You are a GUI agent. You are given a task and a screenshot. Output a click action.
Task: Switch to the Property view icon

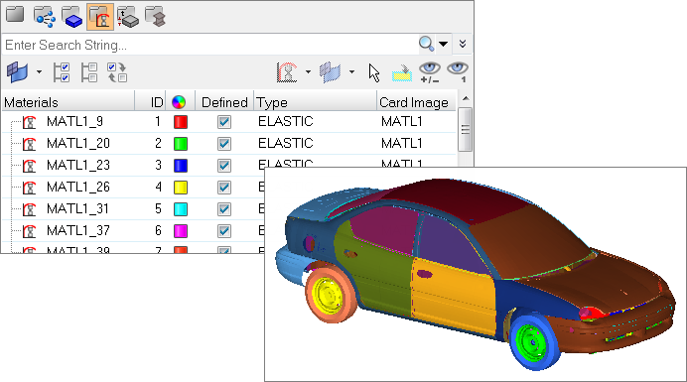(x=128, y=17)
